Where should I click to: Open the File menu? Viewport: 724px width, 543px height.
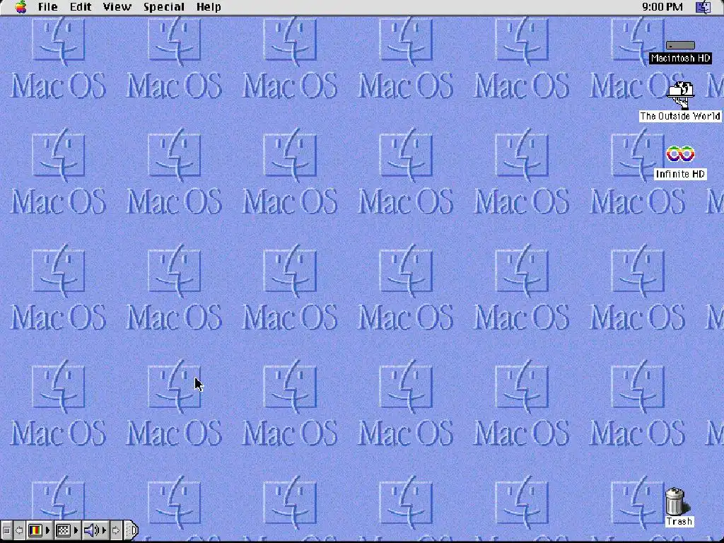tap(47, 7)
